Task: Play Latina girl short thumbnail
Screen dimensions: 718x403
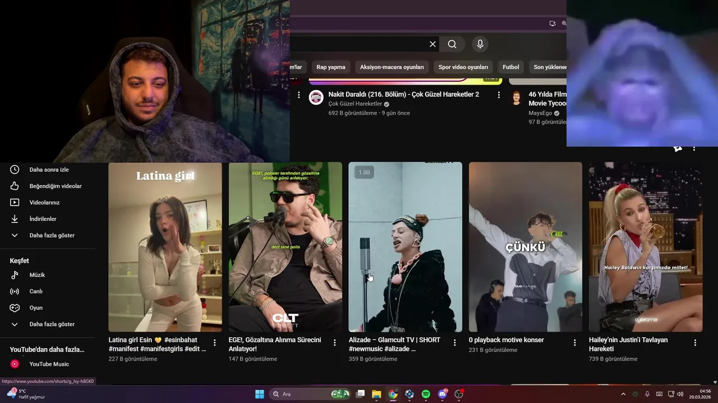Action: coord(165,247)
